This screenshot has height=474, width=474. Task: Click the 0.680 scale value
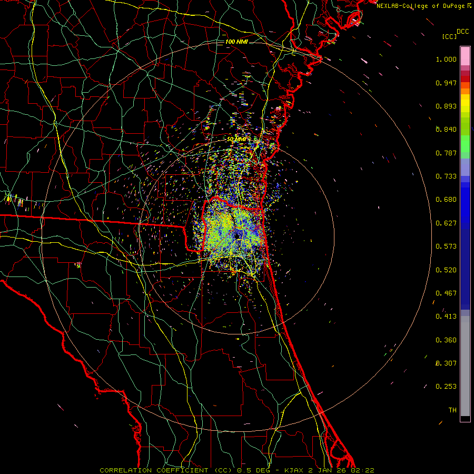pos(446,200)
